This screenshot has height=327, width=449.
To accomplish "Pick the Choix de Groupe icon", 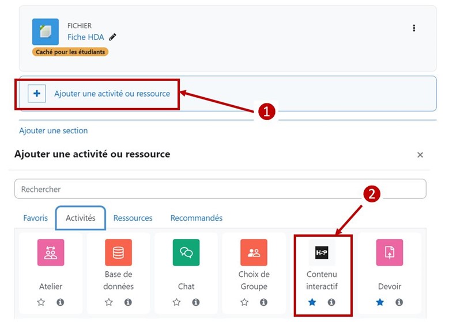I will (x=254, y=252).
